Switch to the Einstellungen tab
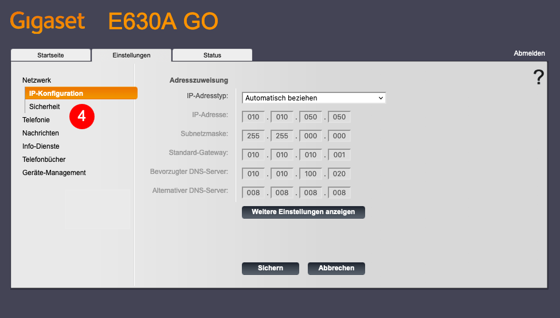Viewport: 560px width, 318px height. pos(131,55)
